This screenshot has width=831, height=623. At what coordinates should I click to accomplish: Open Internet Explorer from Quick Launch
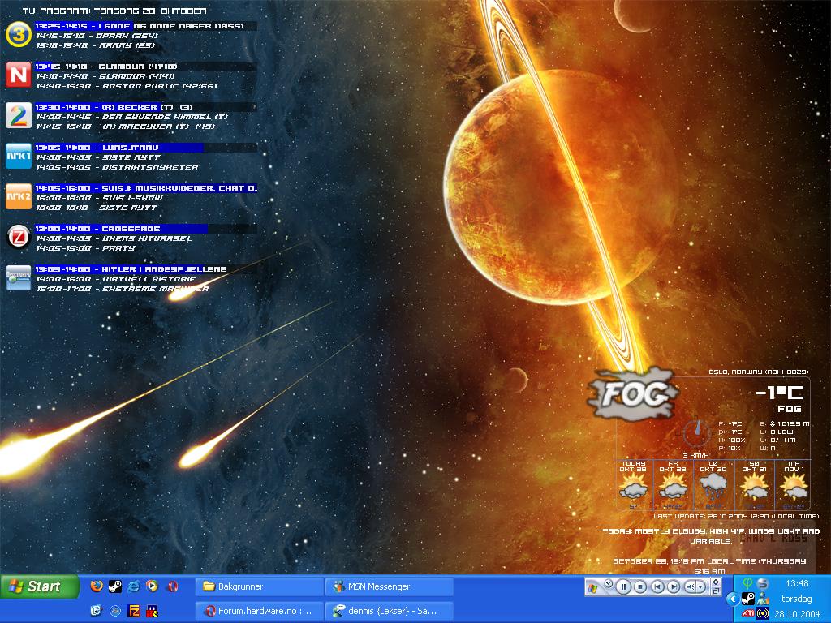coord(134,586)
